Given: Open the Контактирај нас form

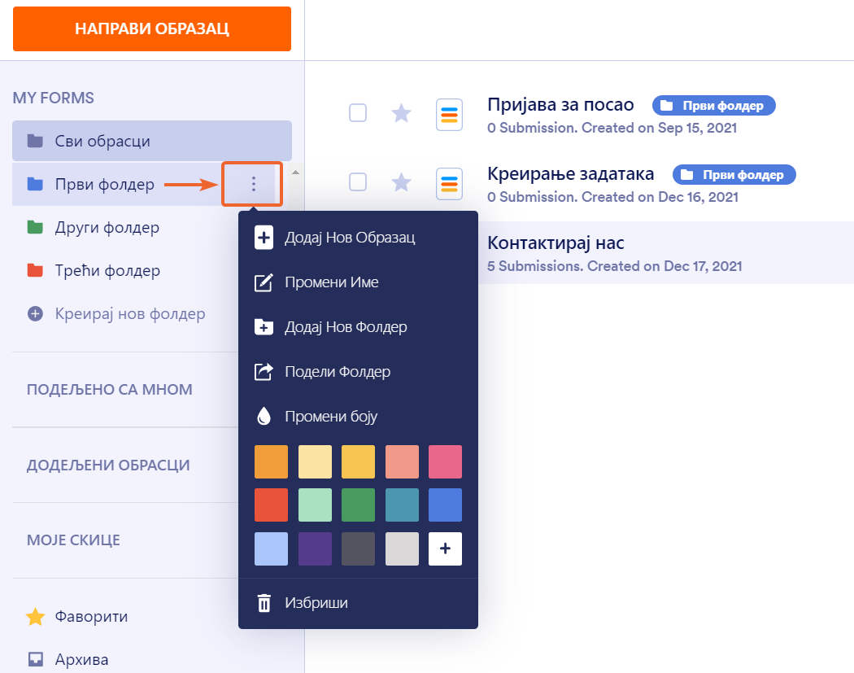Looking at the screenshot, I should 556,243.
